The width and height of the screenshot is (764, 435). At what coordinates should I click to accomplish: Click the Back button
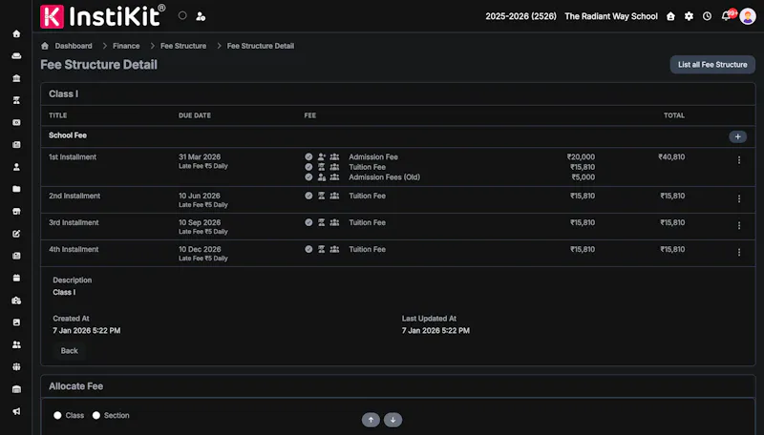(69, 351)
